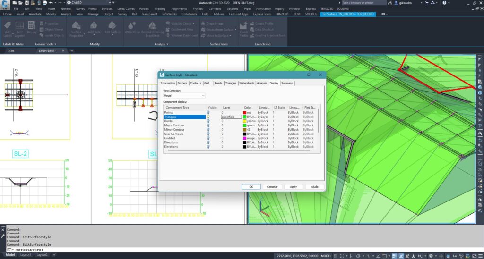Open the Civil 3D workspace dropdown
This screenshot has height=259, width=484.
coord(89,3)
